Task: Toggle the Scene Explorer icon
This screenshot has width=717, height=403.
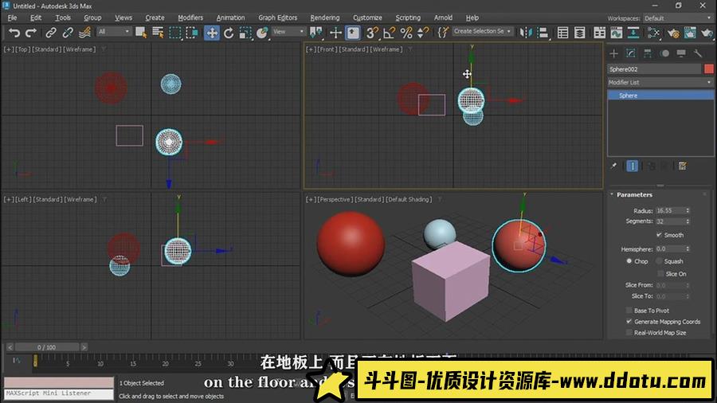Action: pos(563,33)
